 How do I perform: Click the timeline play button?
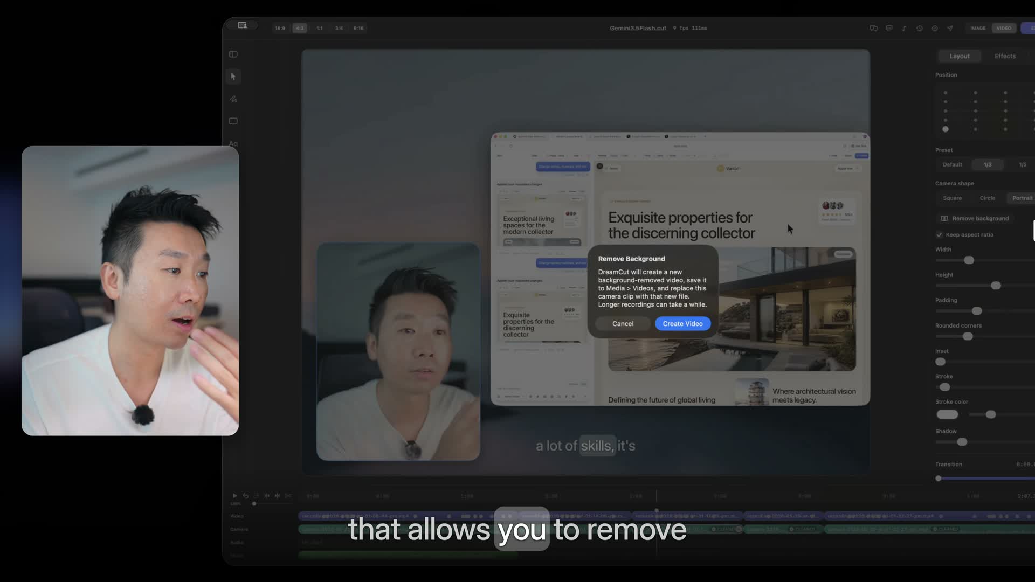pyautogui.click(x=234, y=495)
